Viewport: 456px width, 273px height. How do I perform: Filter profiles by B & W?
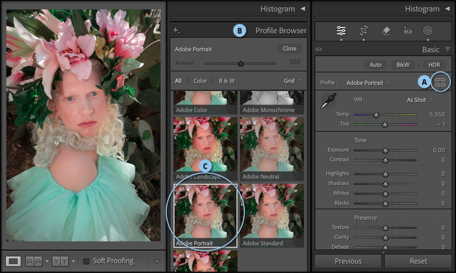(x=227, y=81)
